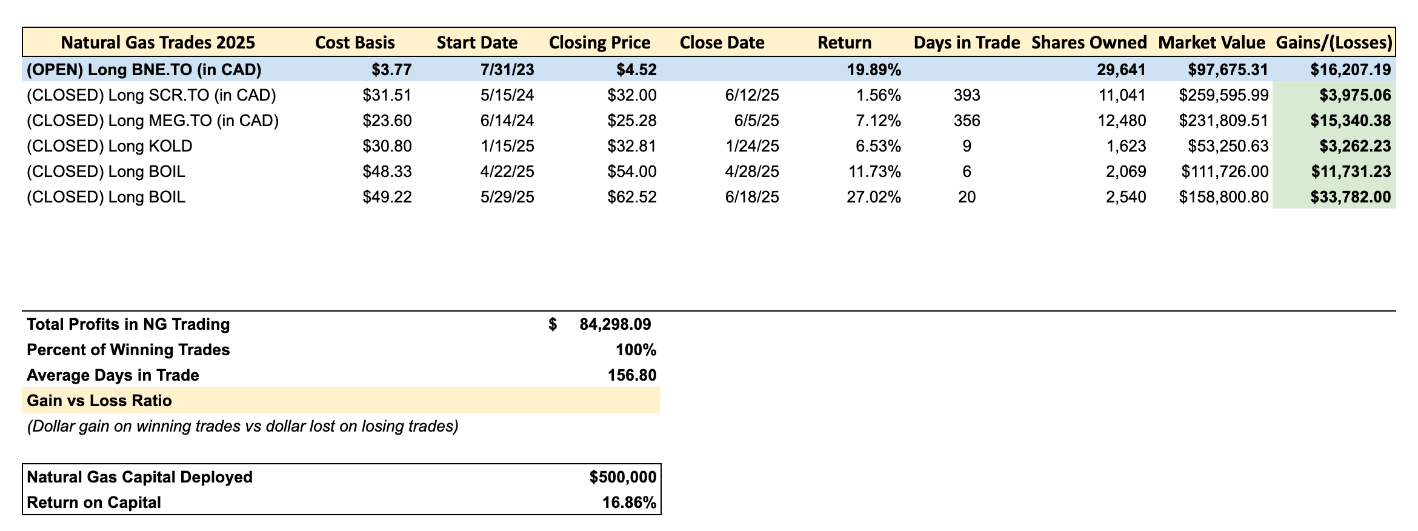Click the Gains/(Losses) column header
The height and width of the screenshot is (531, 1418).
click(x=1333, y=42)
